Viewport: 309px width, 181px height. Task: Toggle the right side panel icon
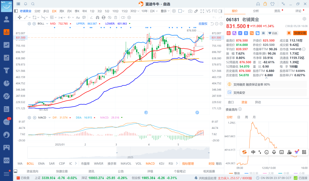click(x=220, y=11)
